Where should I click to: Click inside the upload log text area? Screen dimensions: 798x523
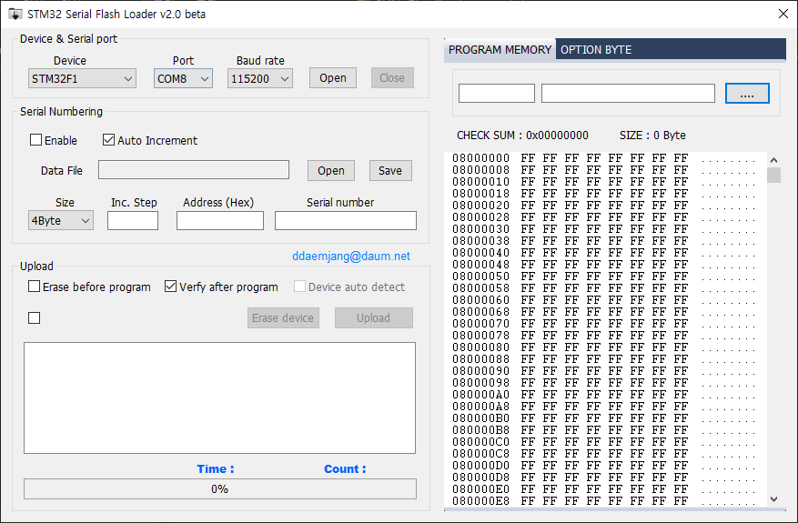219,397
